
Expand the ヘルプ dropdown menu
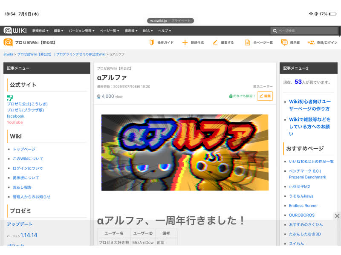point(165,31)
